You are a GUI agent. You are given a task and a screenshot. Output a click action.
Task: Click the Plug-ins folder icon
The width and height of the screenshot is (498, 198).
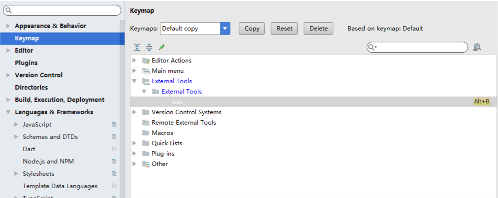[x=146, y=154]
